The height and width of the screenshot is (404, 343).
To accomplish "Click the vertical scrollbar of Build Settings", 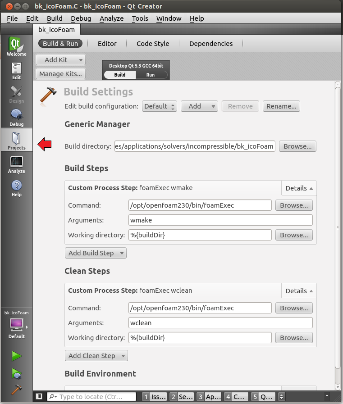I will [338, 228].
